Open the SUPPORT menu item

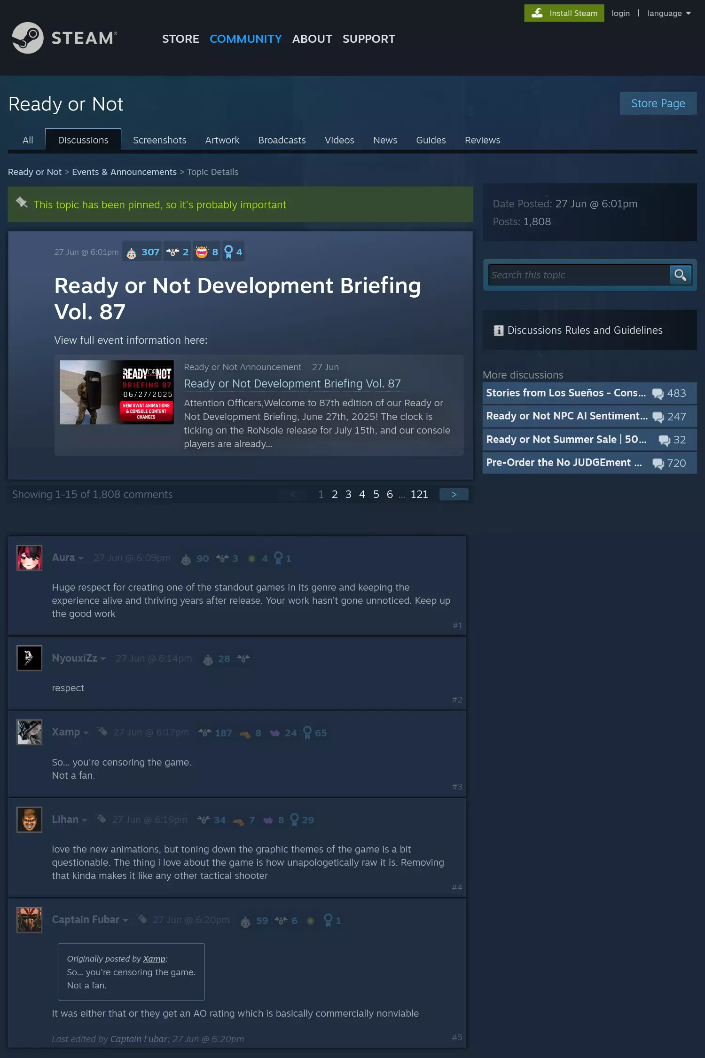point(369,39)
